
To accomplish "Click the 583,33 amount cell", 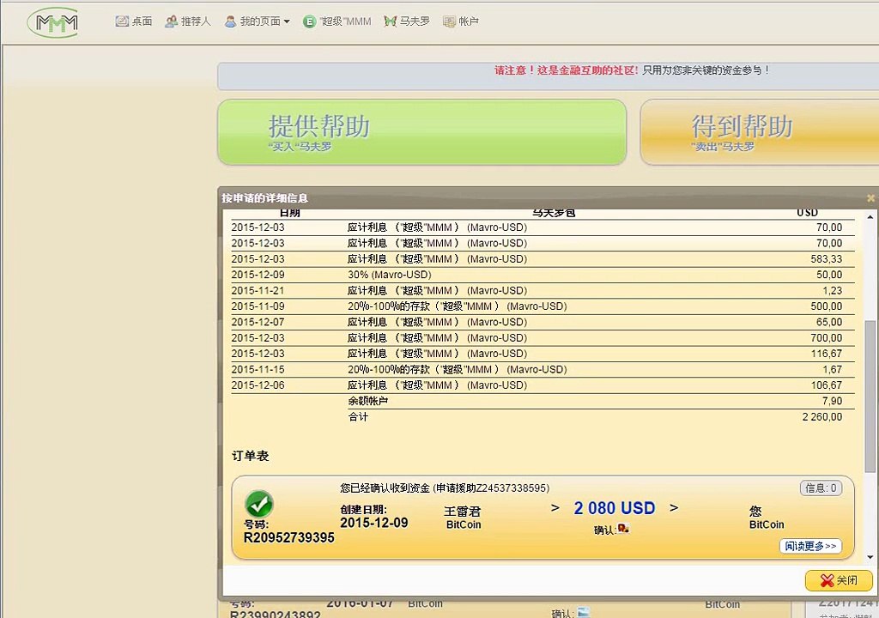I will pos(827,259).
